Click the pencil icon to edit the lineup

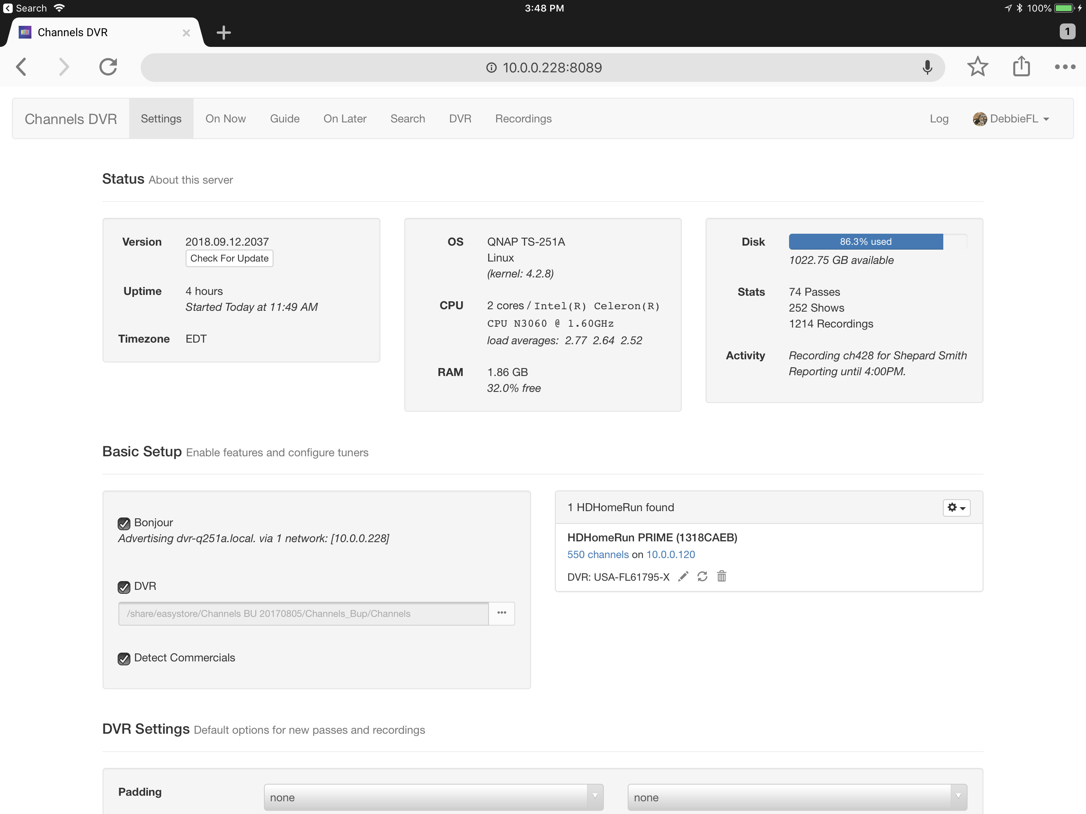[683, 576]
